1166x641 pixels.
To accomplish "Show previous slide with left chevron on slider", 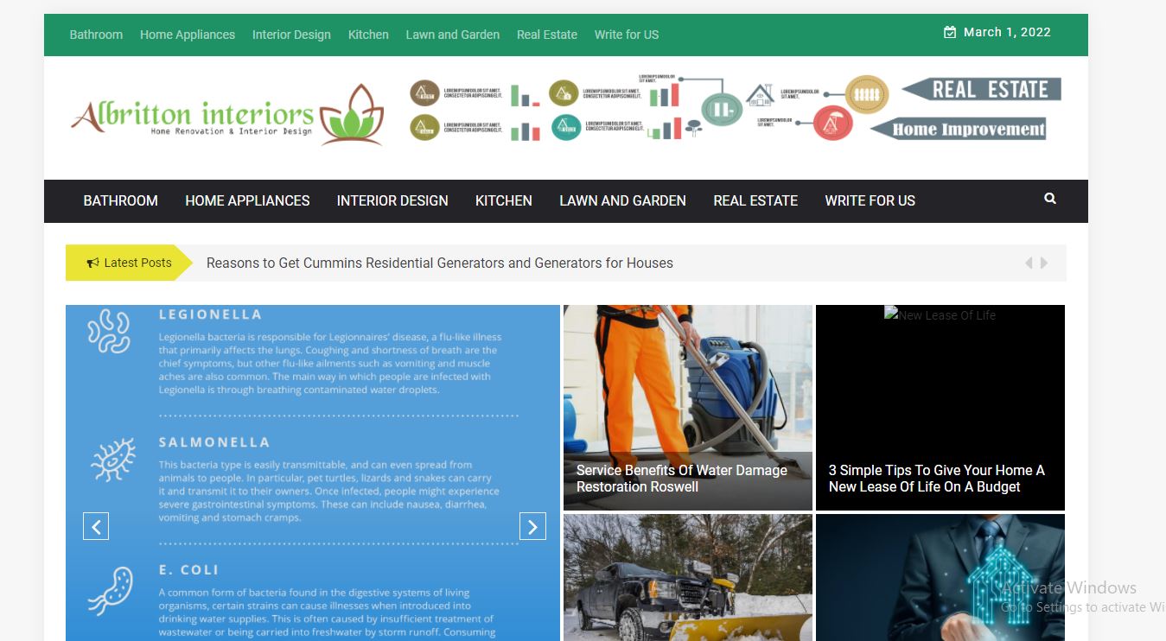I will tap(96, 526).
